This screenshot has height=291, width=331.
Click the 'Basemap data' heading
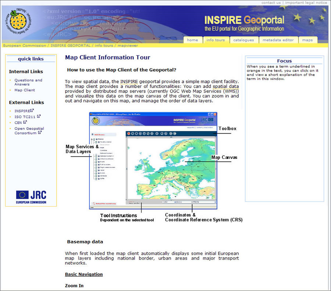coord(85,241)
